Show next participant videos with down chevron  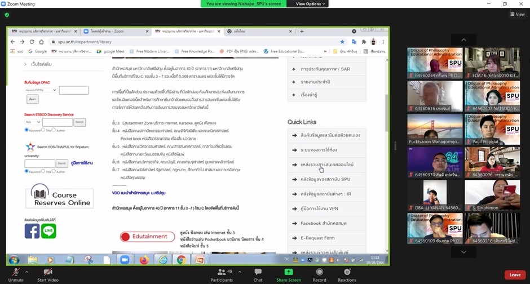coord(463,252)
